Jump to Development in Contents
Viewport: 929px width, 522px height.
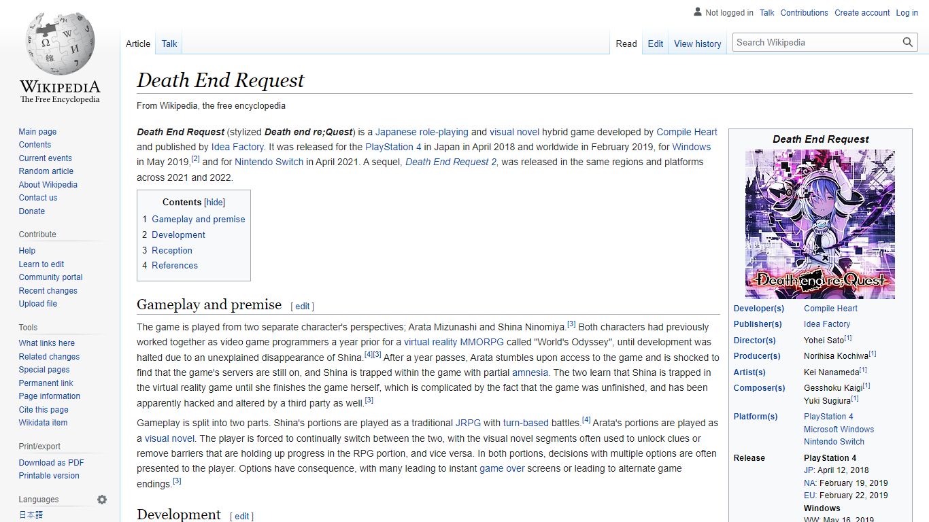178,235
